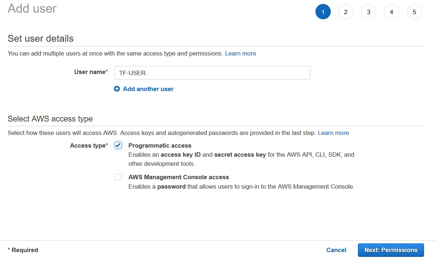Click the Add another user link text
This screenshot has height=259, width=436.
(x=148, y=89)
